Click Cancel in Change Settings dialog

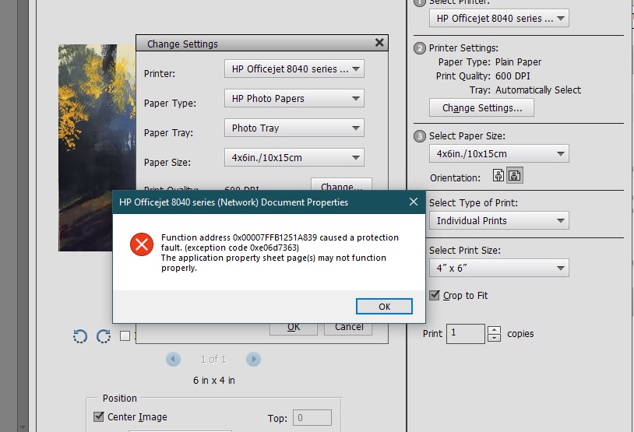pyautogui.click(x=348, y=328)
